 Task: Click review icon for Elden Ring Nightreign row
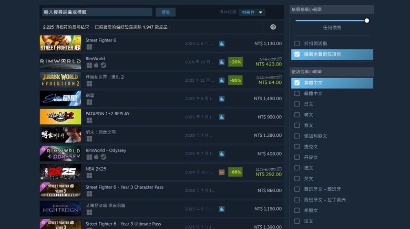(x=221, y=209)
